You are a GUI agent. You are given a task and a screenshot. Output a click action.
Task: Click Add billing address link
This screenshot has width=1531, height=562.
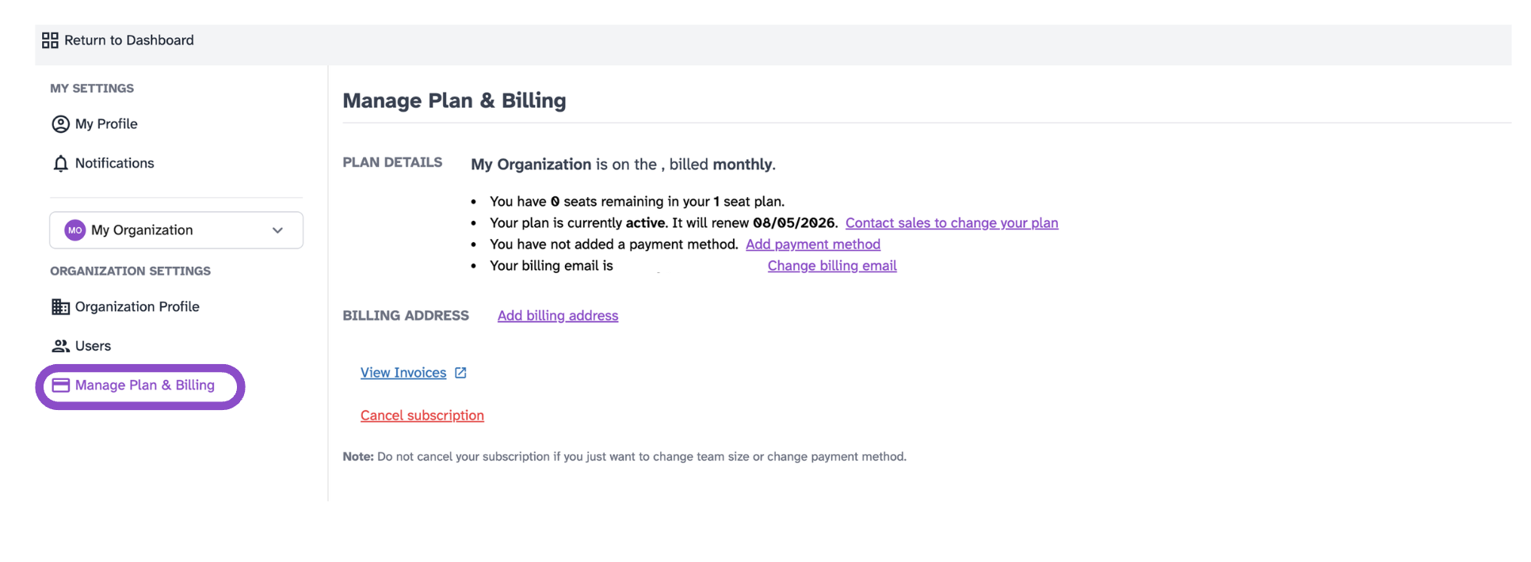(x=558, y=316)
